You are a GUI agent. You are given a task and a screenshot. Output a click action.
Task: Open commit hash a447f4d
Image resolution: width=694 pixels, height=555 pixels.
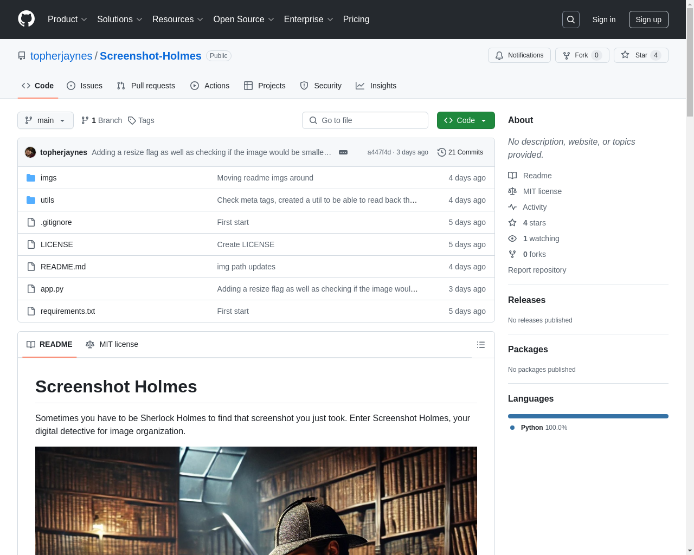[379, 152]
